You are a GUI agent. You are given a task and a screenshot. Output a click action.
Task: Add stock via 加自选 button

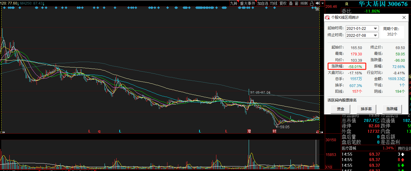(x=263, y=3)
